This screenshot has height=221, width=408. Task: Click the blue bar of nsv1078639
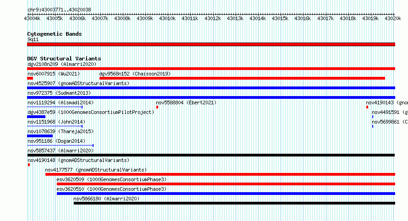click(40, 136)
